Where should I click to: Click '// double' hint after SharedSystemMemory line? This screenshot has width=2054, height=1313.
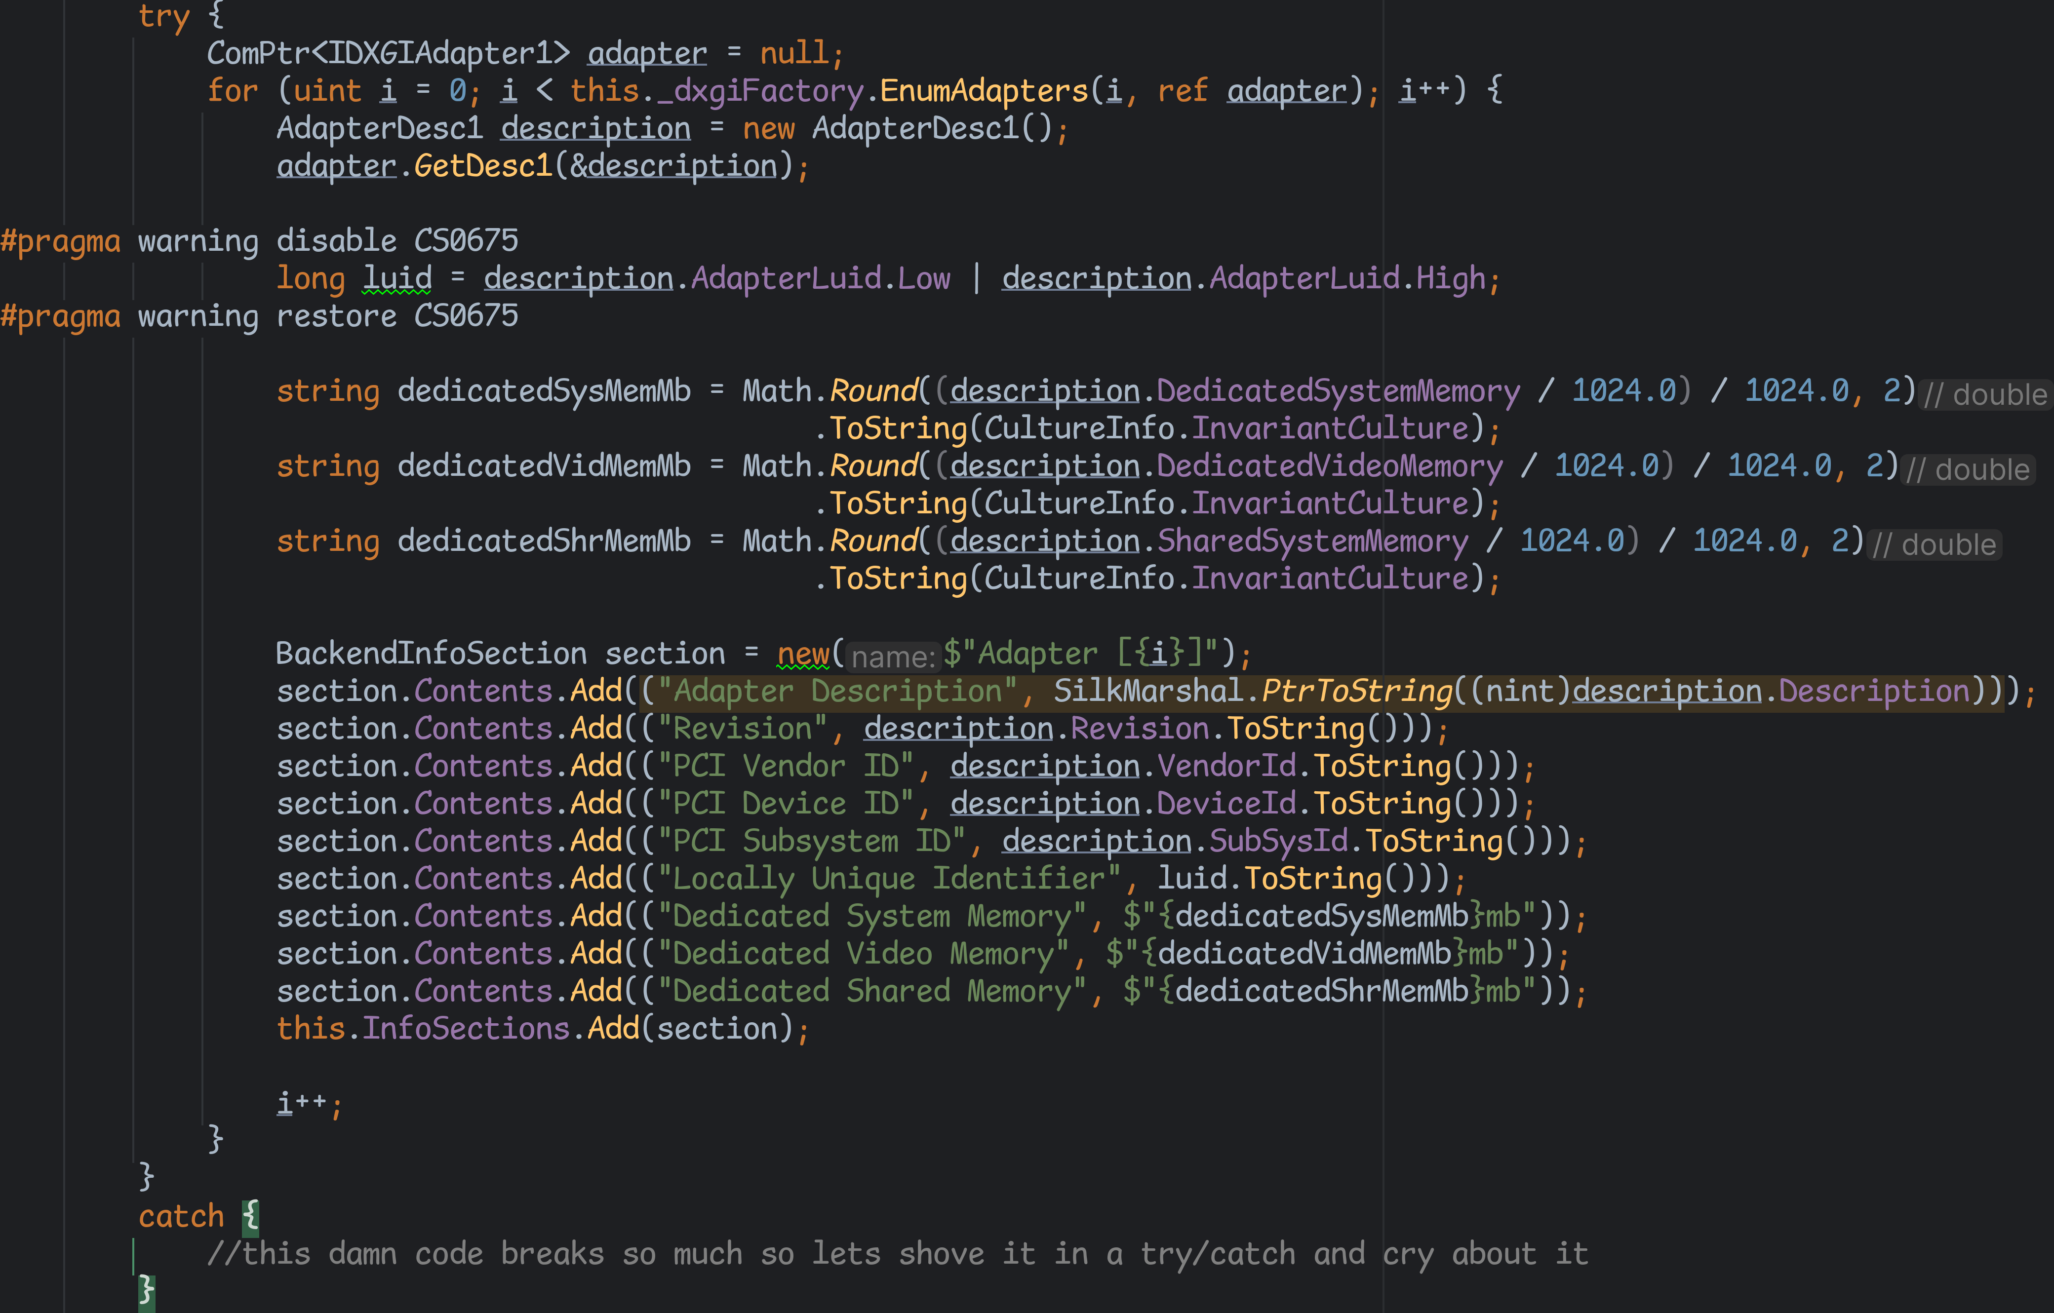[x=1934, y=544]
